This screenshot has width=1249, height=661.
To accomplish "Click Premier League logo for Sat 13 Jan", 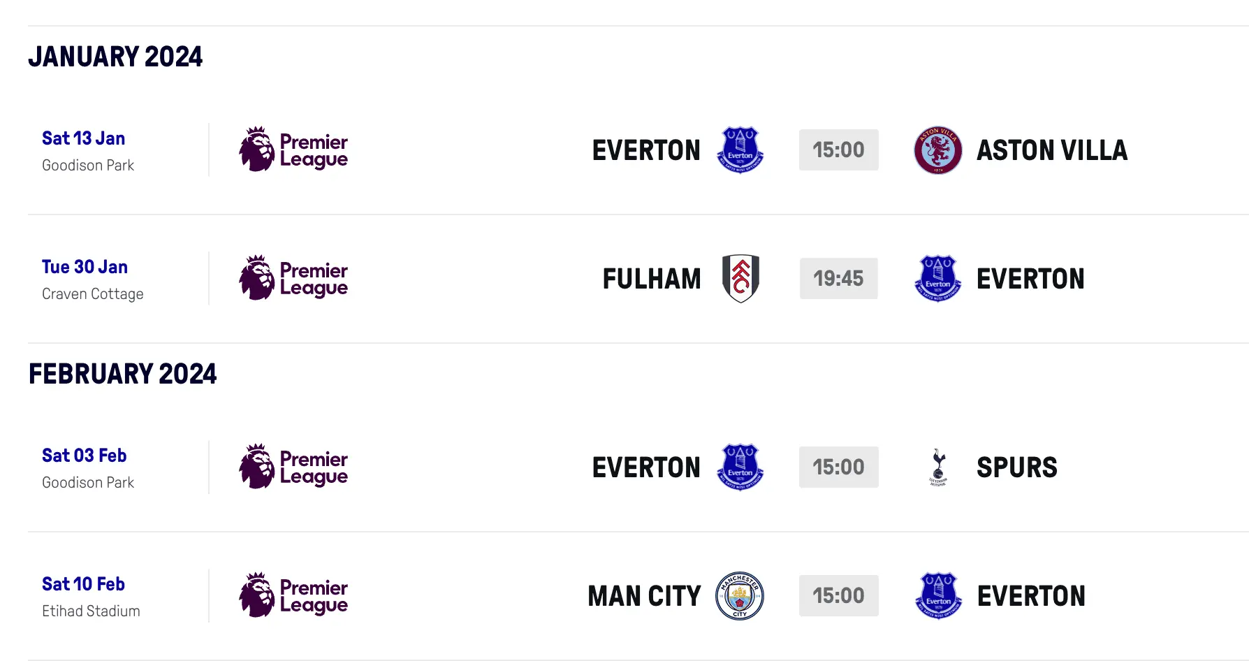I will click(293, 150).
